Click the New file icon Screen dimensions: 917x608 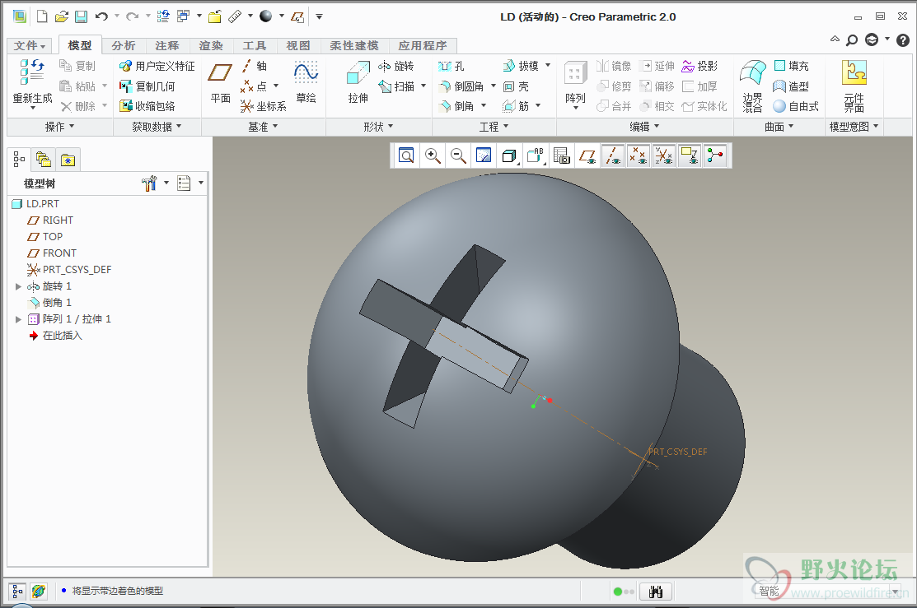(x=42, y=17)
